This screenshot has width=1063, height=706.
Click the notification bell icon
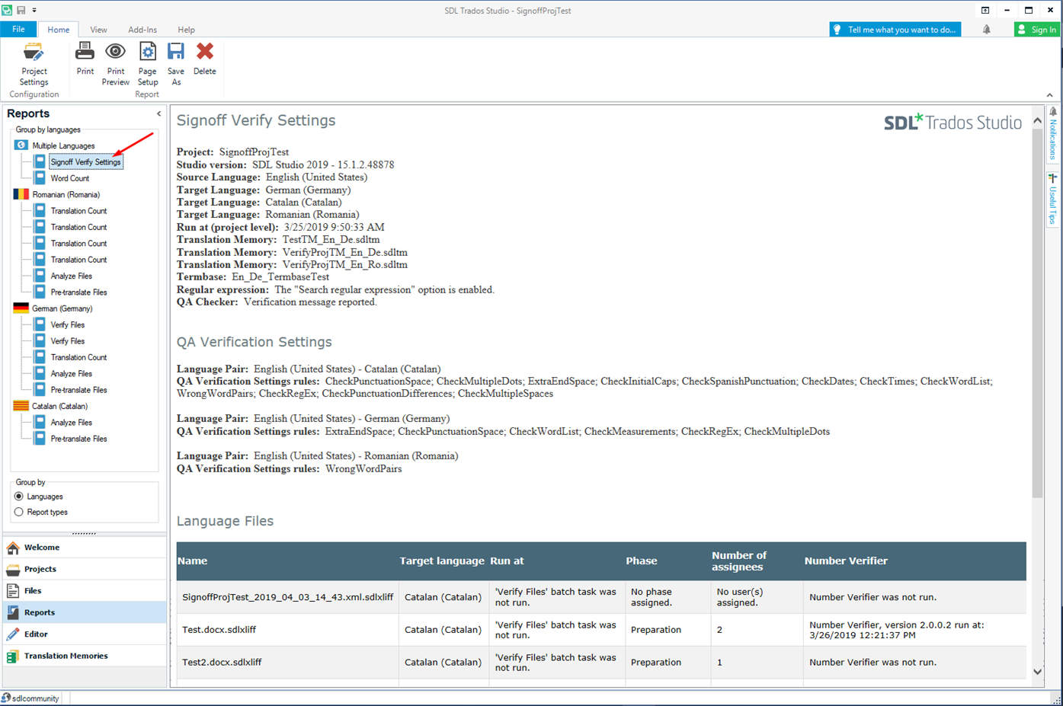coord(986,30)
